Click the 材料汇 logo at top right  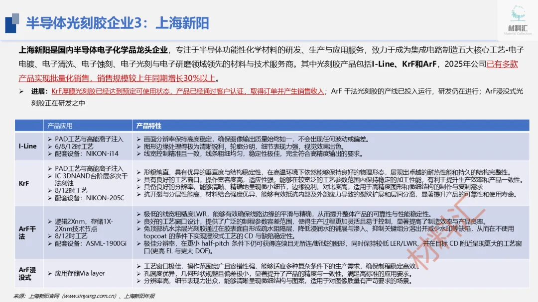tap(518, 20)
